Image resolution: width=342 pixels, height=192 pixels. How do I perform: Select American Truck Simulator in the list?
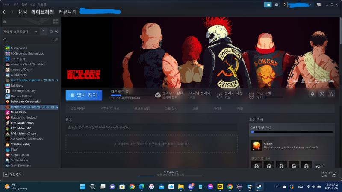28,64
